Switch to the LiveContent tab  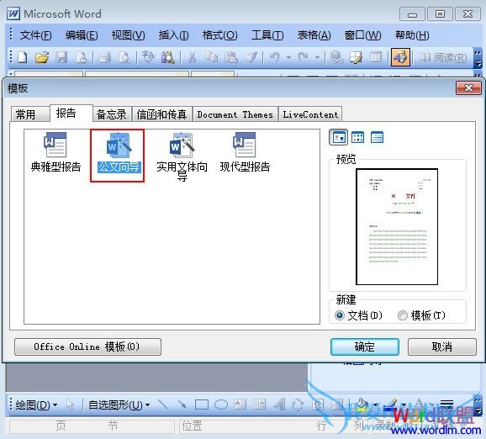coord(310,114)
